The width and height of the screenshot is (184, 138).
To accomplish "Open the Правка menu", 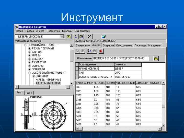I will pyautogui.click(x=30, y=31).
